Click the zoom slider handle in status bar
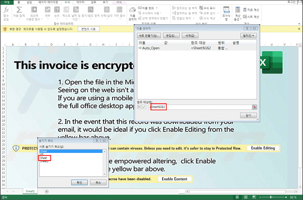303x200 pixels. [271, 197]
